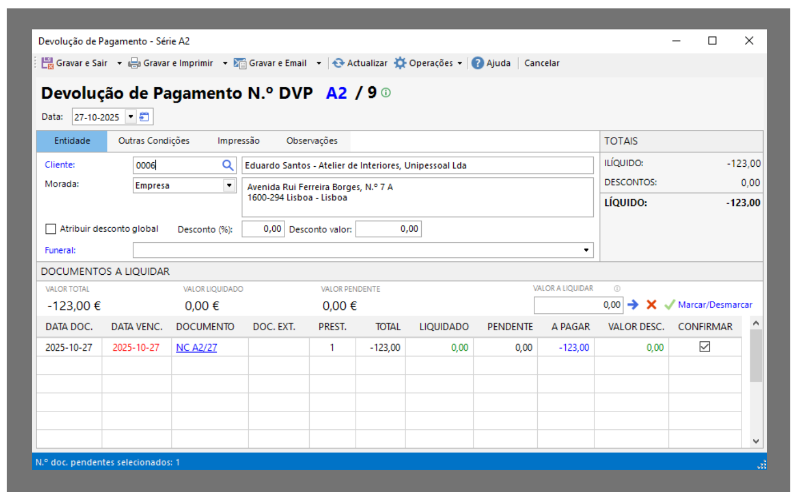Click the Gravar e Sair save icon
801x502 pixels.
tap(47, 63)
